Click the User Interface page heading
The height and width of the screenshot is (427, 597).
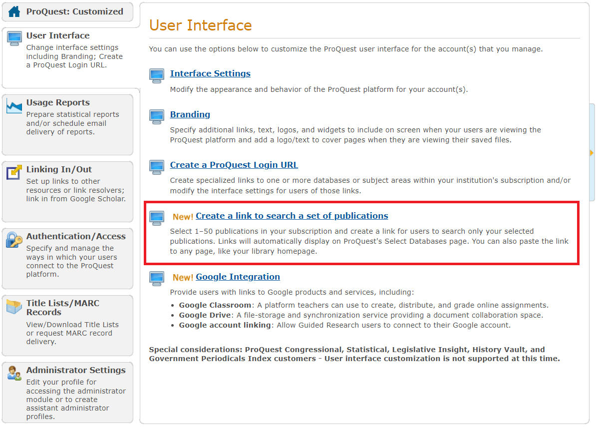200,25
